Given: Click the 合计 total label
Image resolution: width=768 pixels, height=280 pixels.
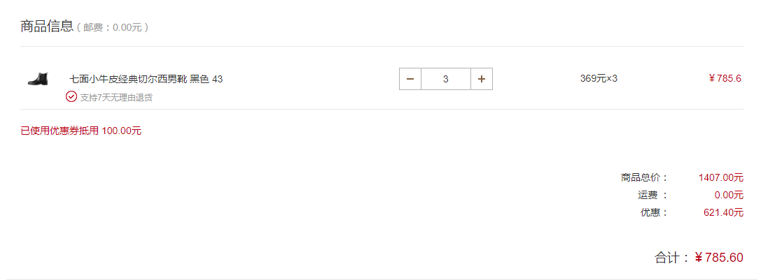Looking at the screenshot, I should coord(673,258).
